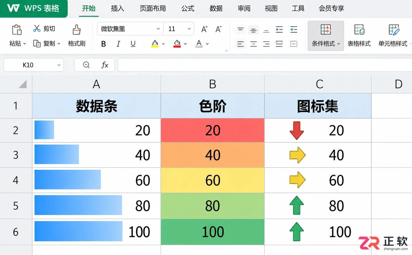The width and height of the screenshot is (412, 255).
Task: Open highlight color dropdown arrow
Action: (x=163, y=44)
